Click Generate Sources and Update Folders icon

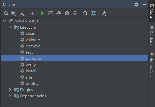[x=14, y=13]
